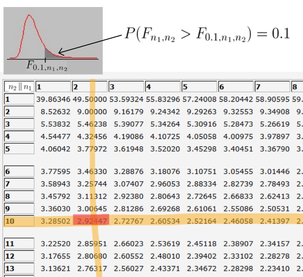Select column header 4
Image resolution: width=303 pixels, height=277 pixels.
click(162, 86)
